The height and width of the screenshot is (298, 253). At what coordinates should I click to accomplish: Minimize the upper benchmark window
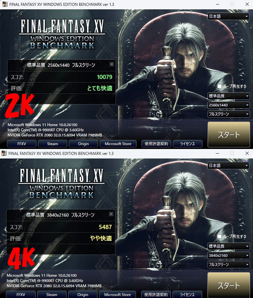217,4
